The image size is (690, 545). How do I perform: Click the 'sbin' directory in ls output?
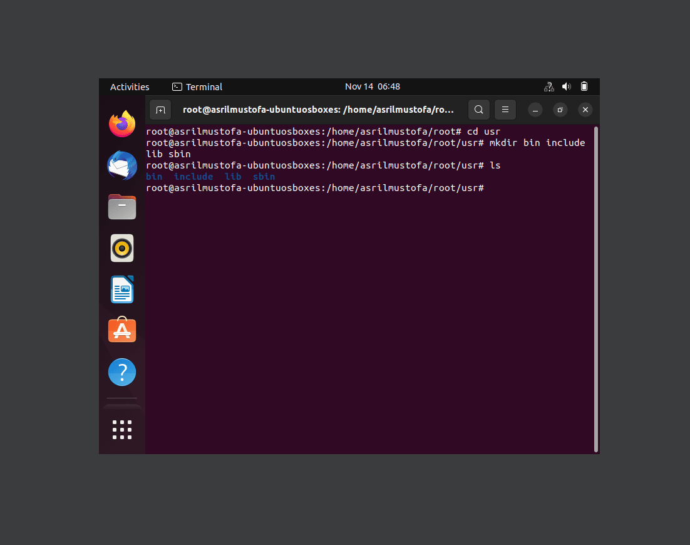pyautogui.click(x=264, y=177)
